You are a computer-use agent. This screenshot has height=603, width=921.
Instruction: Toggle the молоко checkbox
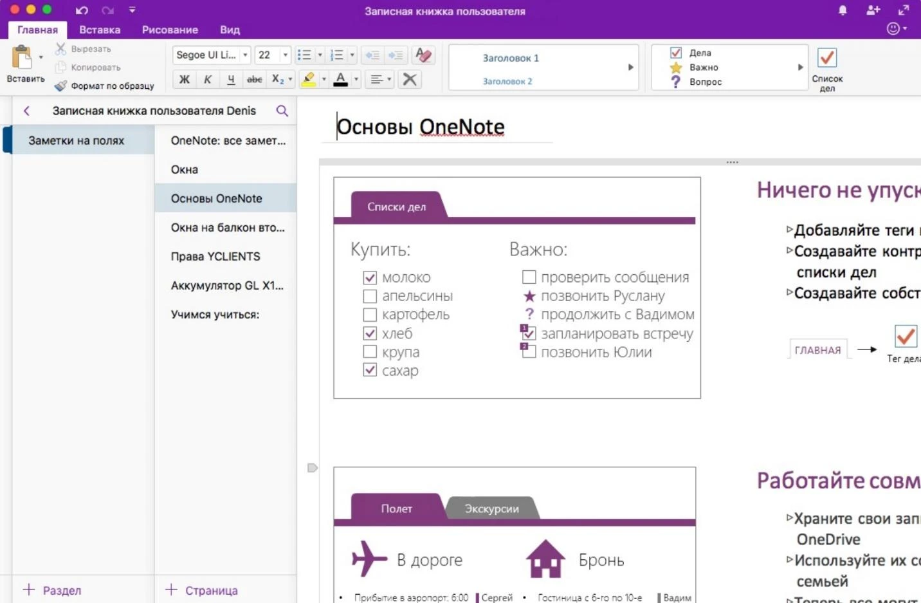370,277
